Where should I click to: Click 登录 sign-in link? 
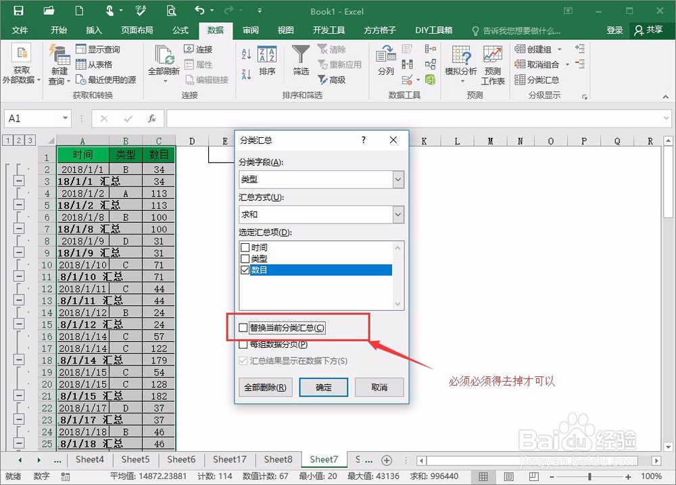[x=614, y=30]
